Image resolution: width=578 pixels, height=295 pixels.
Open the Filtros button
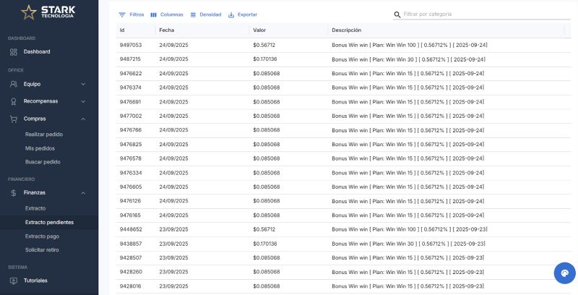click(131, 14)
